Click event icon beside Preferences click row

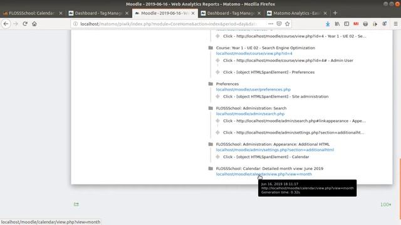pos(217,72)
